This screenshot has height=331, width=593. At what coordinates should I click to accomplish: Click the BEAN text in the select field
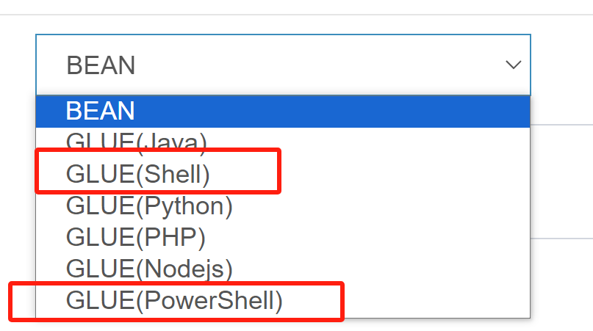(x=101, y=65)
